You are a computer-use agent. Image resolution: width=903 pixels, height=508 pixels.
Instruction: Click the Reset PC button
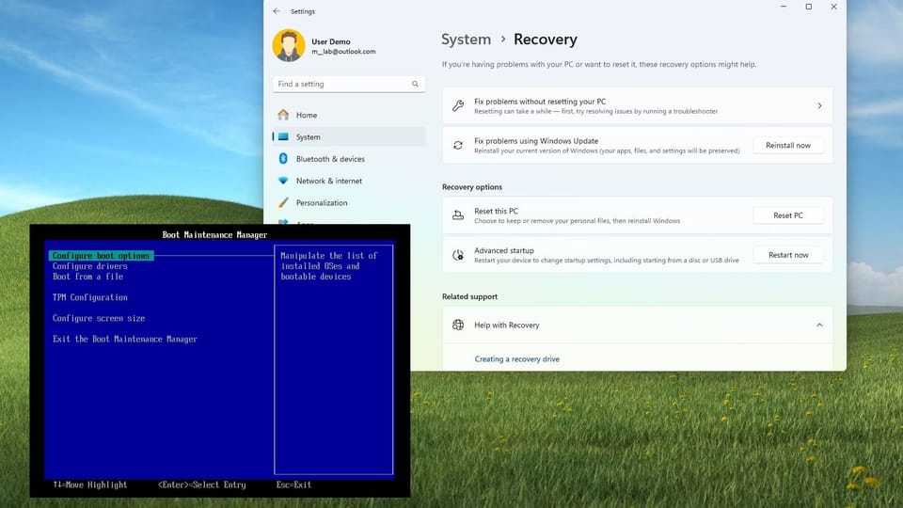point(788,215)
